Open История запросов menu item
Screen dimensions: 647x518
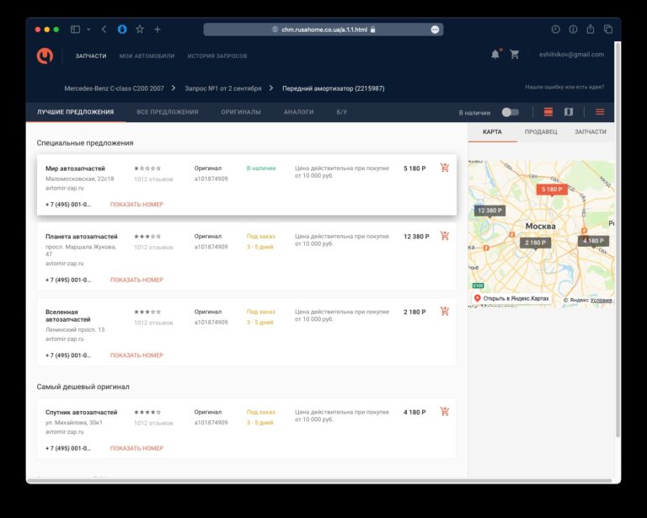217,56
